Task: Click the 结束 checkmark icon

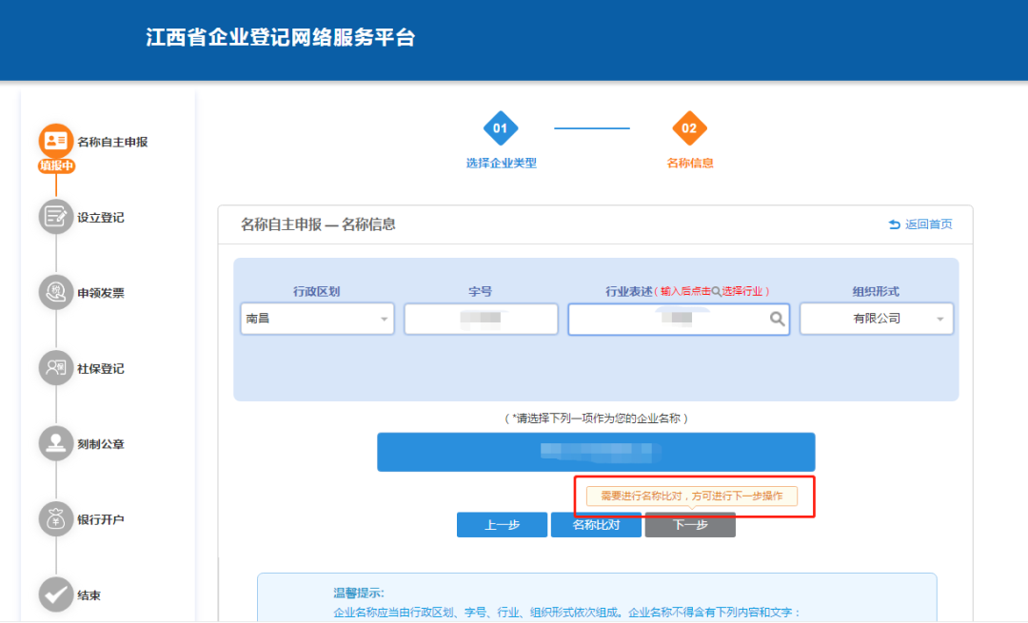Action: click(x=56, y=594)
